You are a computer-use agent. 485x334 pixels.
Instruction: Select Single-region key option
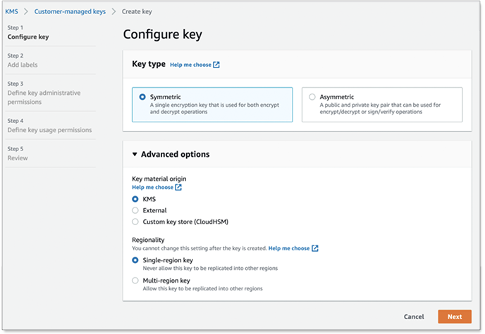pos(135,260)
